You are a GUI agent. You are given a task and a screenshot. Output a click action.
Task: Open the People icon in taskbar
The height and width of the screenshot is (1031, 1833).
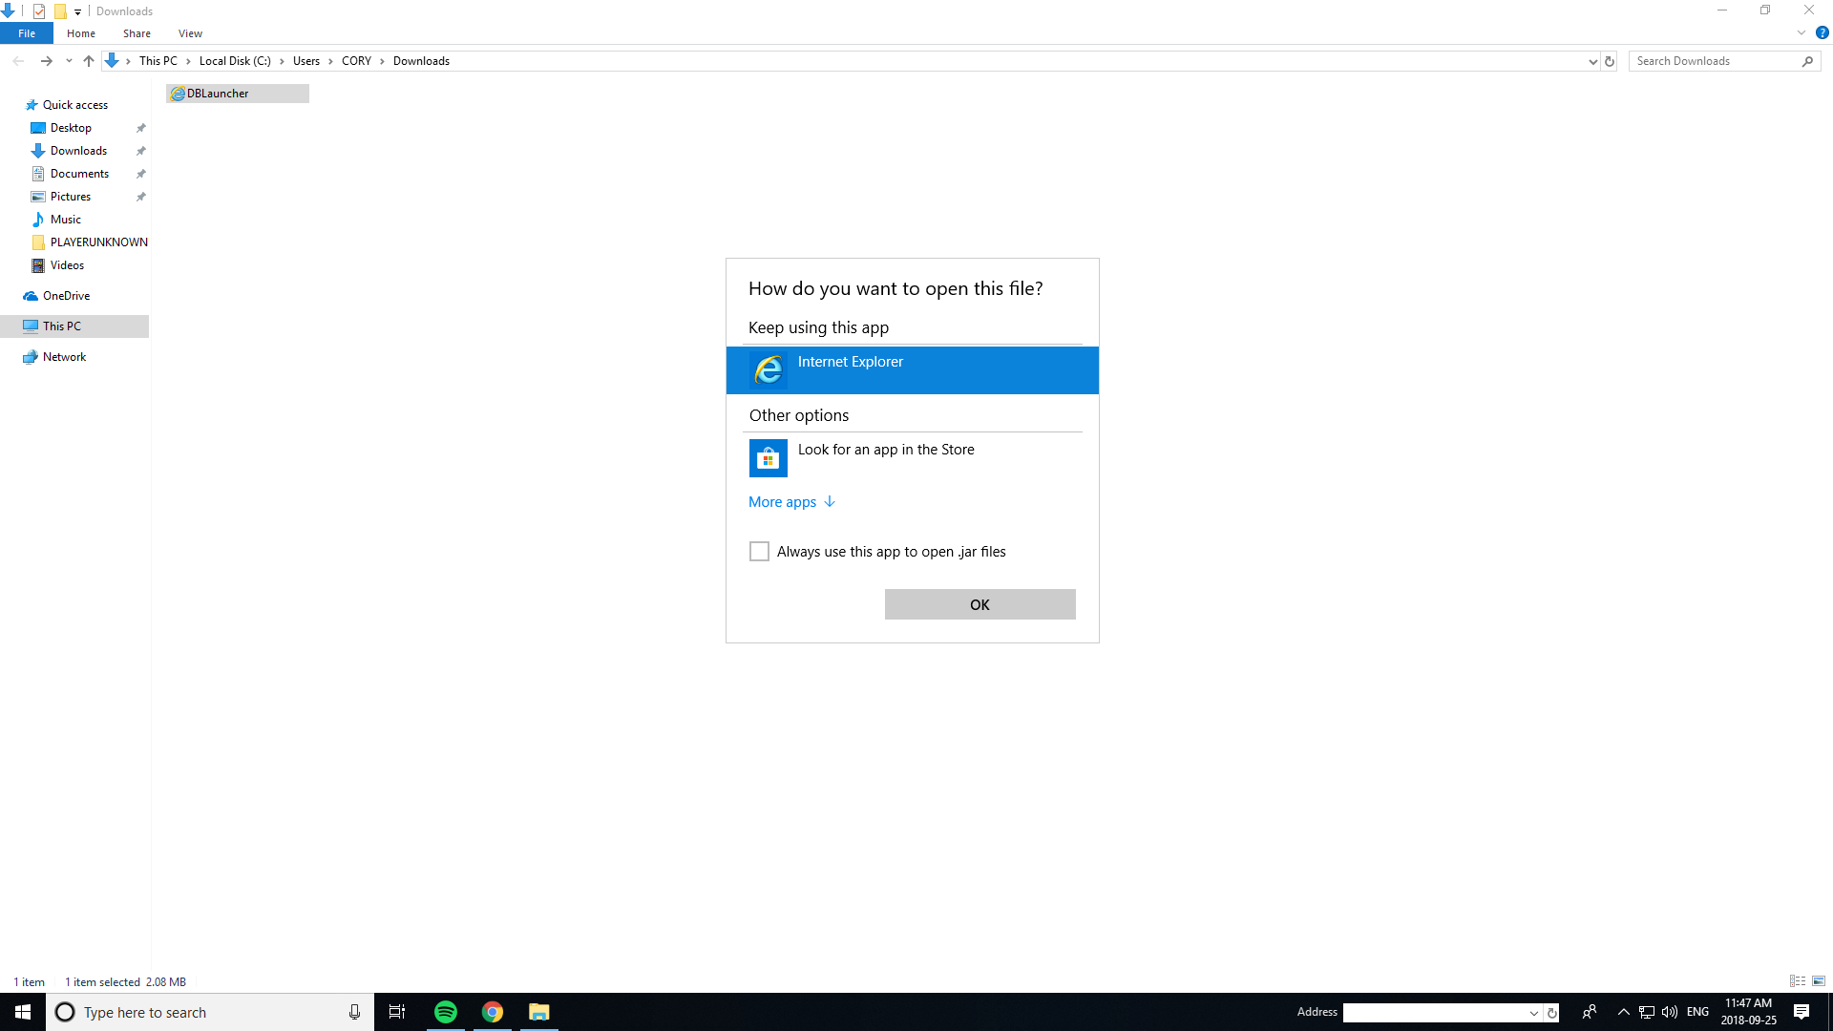(1590, 1012)
